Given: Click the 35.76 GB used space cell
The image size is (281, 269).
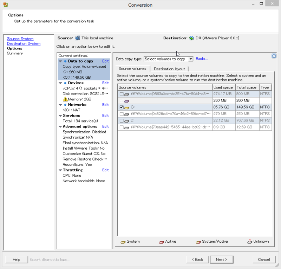Looking at the screenshot, I should (224, 107).
